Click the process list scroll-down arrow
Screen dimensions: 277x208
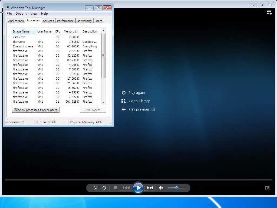coord(104,102)
